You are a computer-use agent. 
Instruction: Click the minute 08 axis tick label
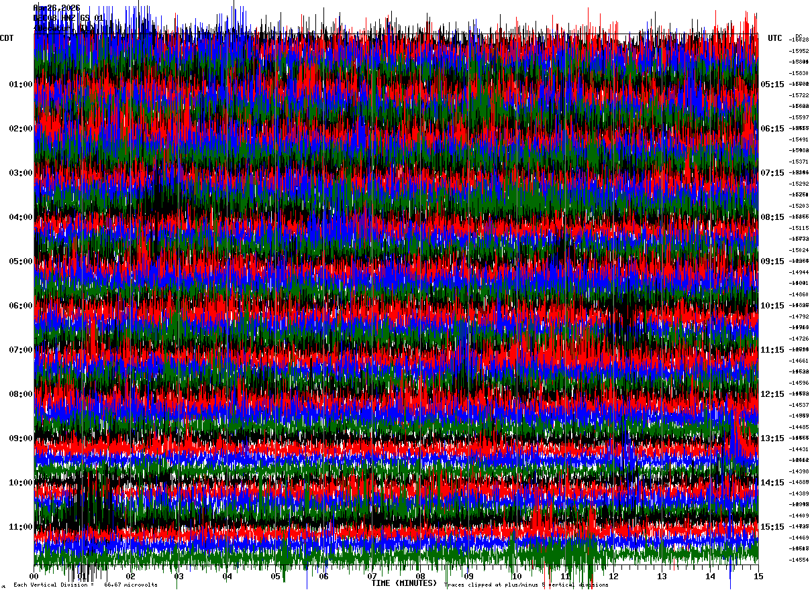tap(421, 577)
